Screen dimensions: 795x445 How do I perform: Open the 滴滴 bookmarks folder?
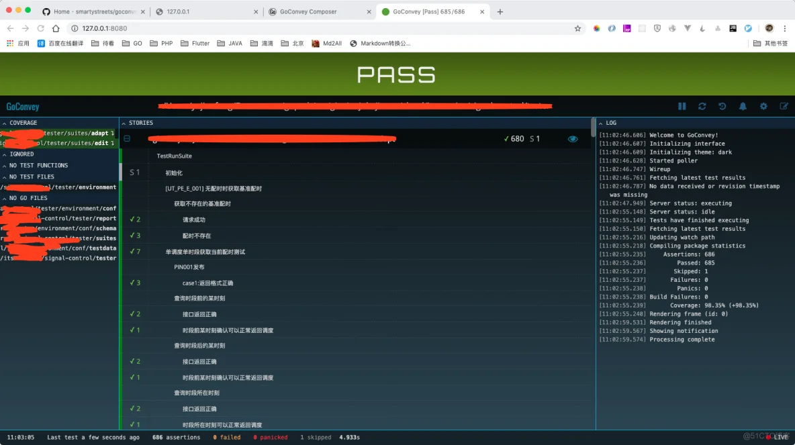(x=262, y=44)
